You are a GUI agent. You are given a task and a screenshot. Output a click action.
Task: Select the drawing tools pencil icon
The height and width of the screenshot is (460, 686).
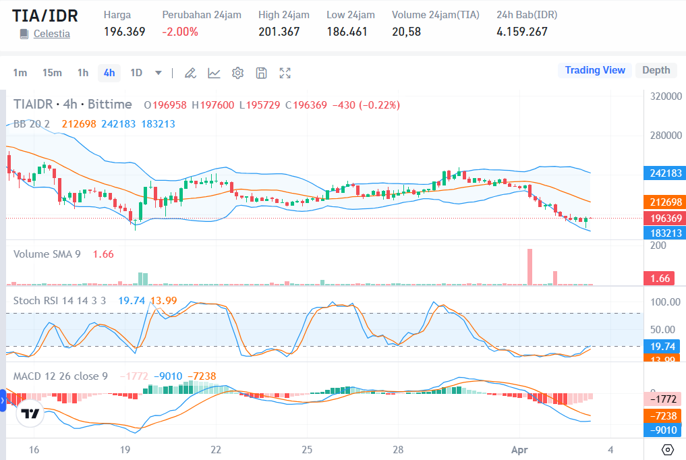(x=190, y=73)
